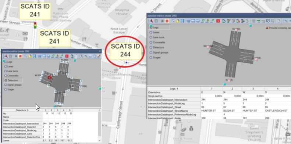Screen dimensions: 291x144
Task: Click the clock icon in right editor toolbar
Action: point(278,21)
